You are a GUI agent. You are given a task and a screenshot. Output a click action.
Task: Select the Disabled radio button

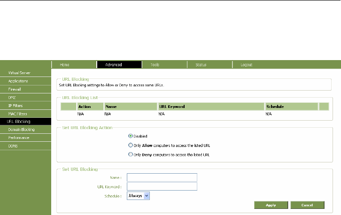pos(131,136)
